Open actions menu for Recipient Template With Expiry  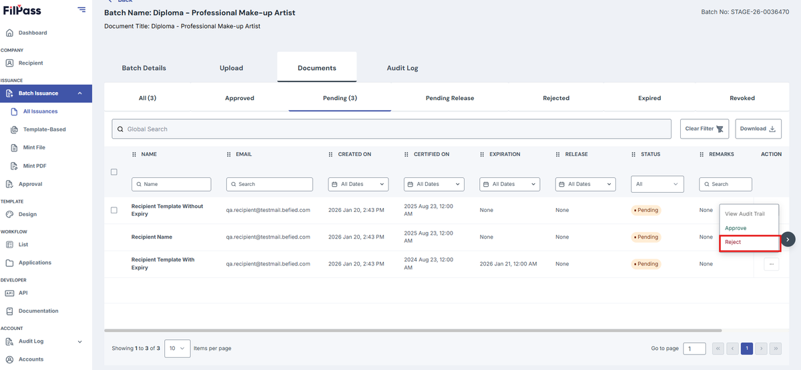(771, 264)
